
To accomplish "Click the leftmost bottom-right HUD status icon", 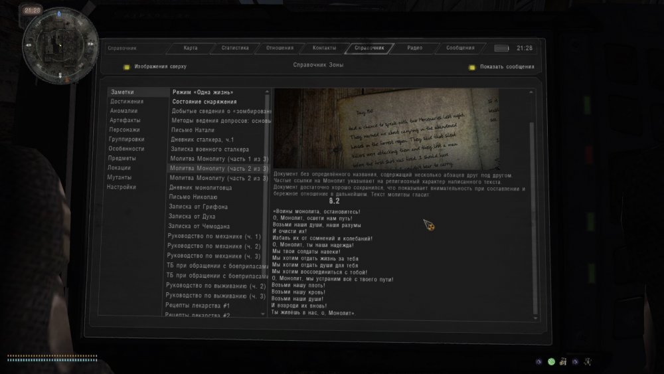I will tap(539, 361).
